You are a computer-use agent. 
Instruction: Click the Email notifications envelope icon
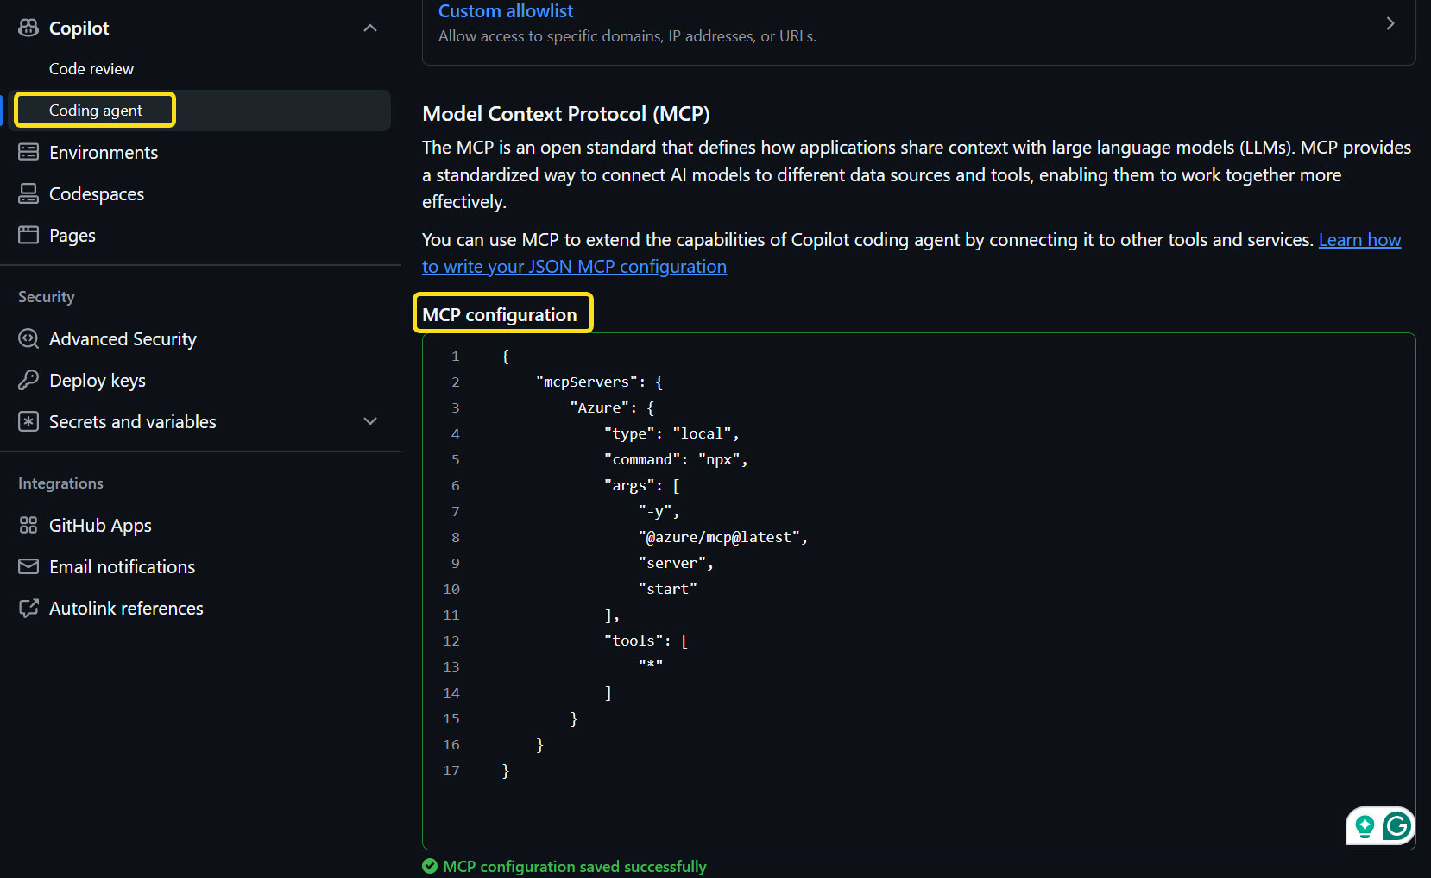pyautogui.click(x=28, y=566)
